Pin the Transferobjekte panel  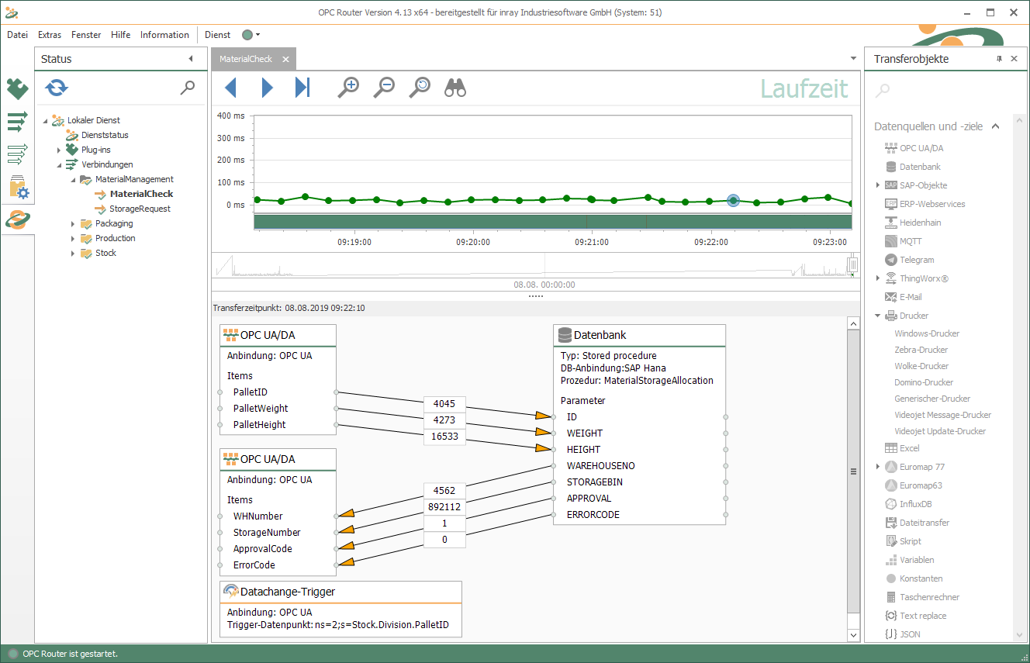click(x=999, y=59)
